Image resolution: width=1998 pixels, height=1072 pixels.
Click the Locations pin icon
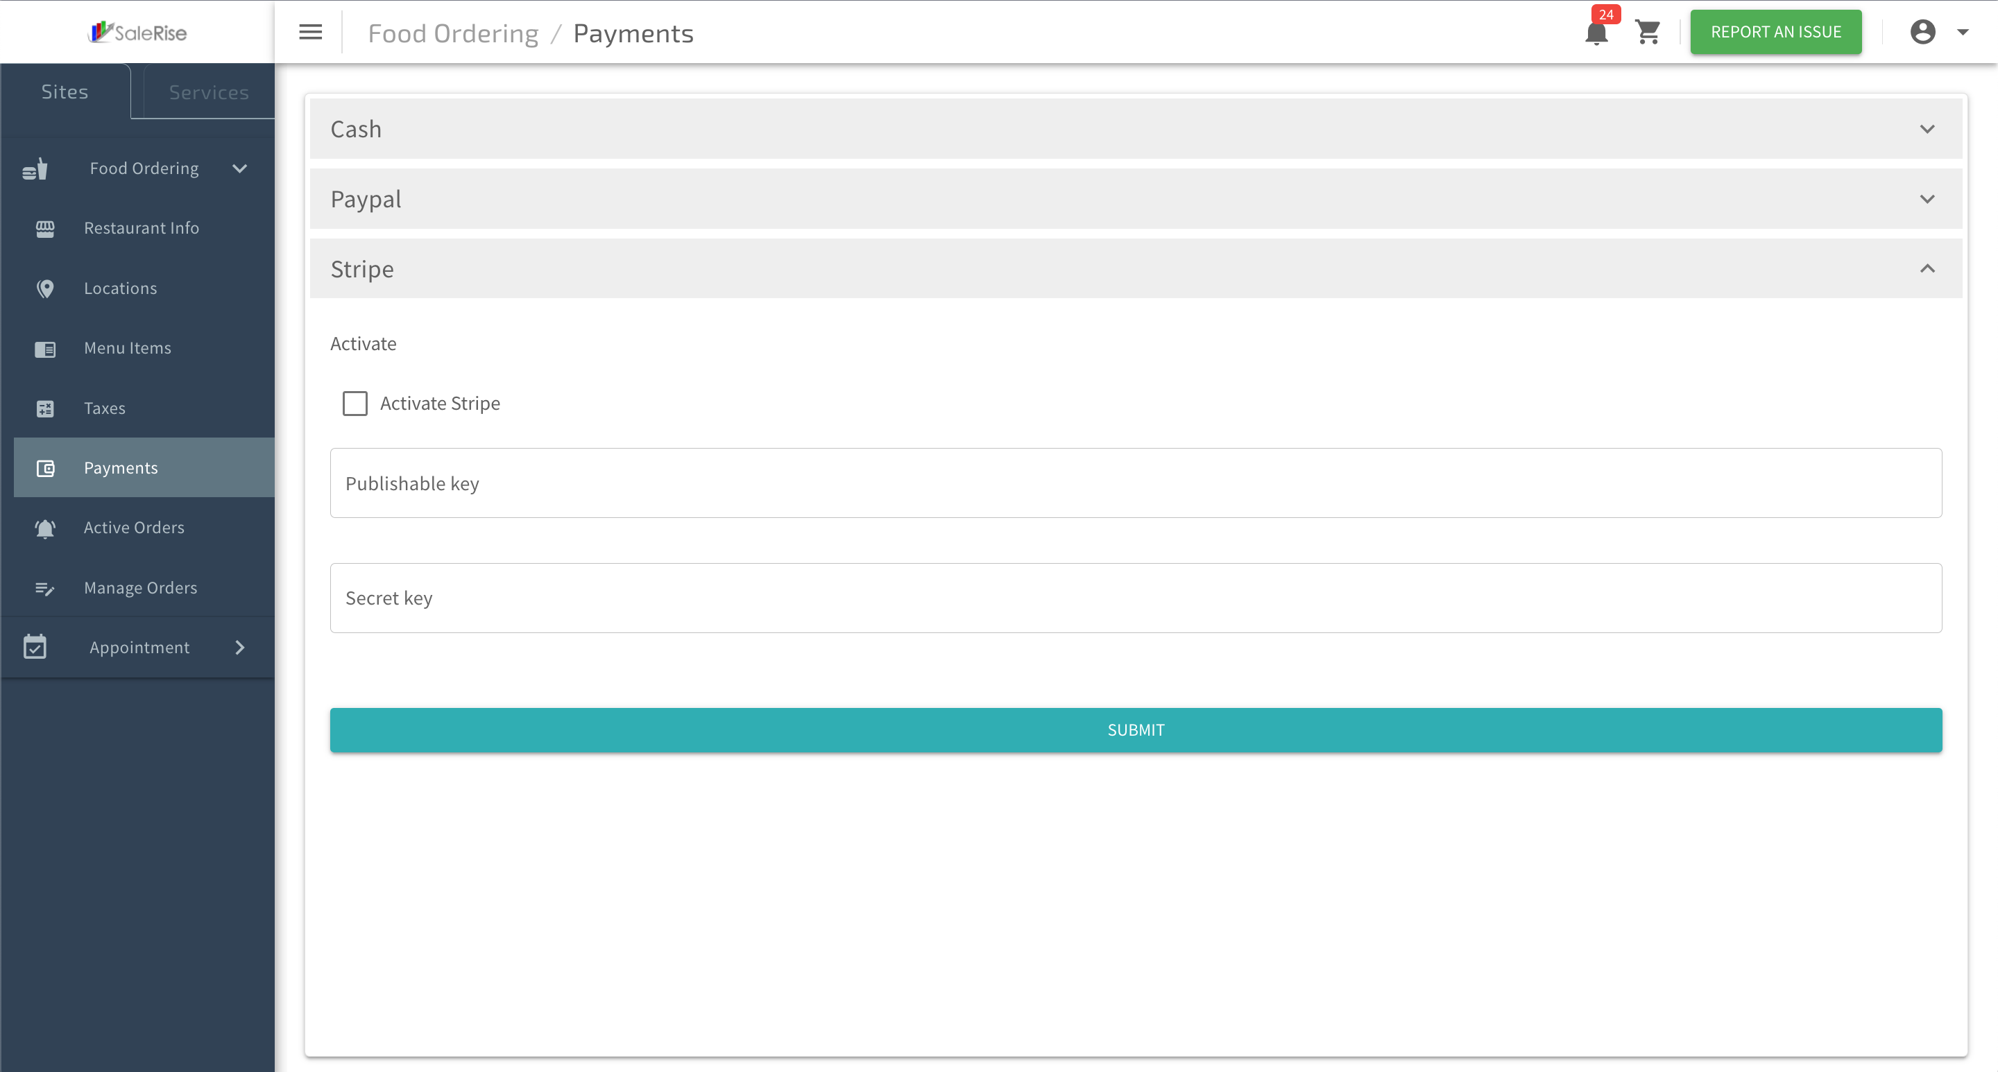point(45,288)
